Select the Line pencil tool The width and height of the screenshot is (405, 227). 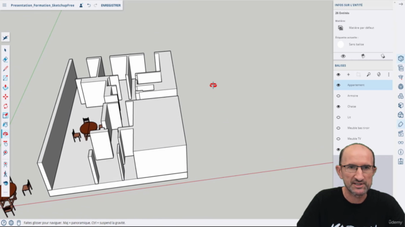pos(6,69)
